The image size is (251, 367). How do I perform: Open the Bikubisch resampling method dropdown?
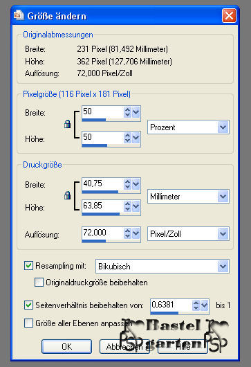pos(162,267)
